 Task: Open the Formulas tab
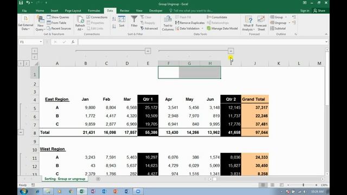click(94, 11)
